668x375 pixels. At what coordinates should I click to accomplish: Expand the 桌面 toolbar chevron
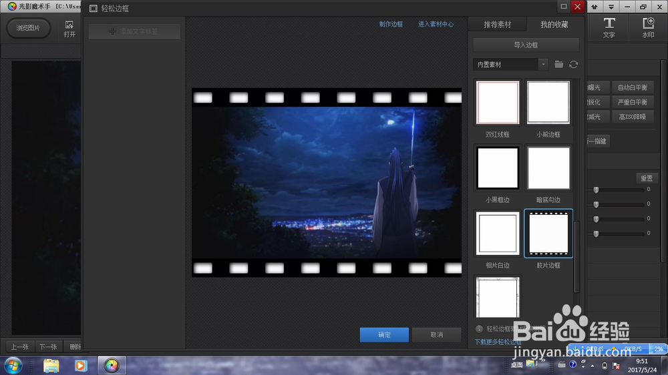[x=543, y=360]
